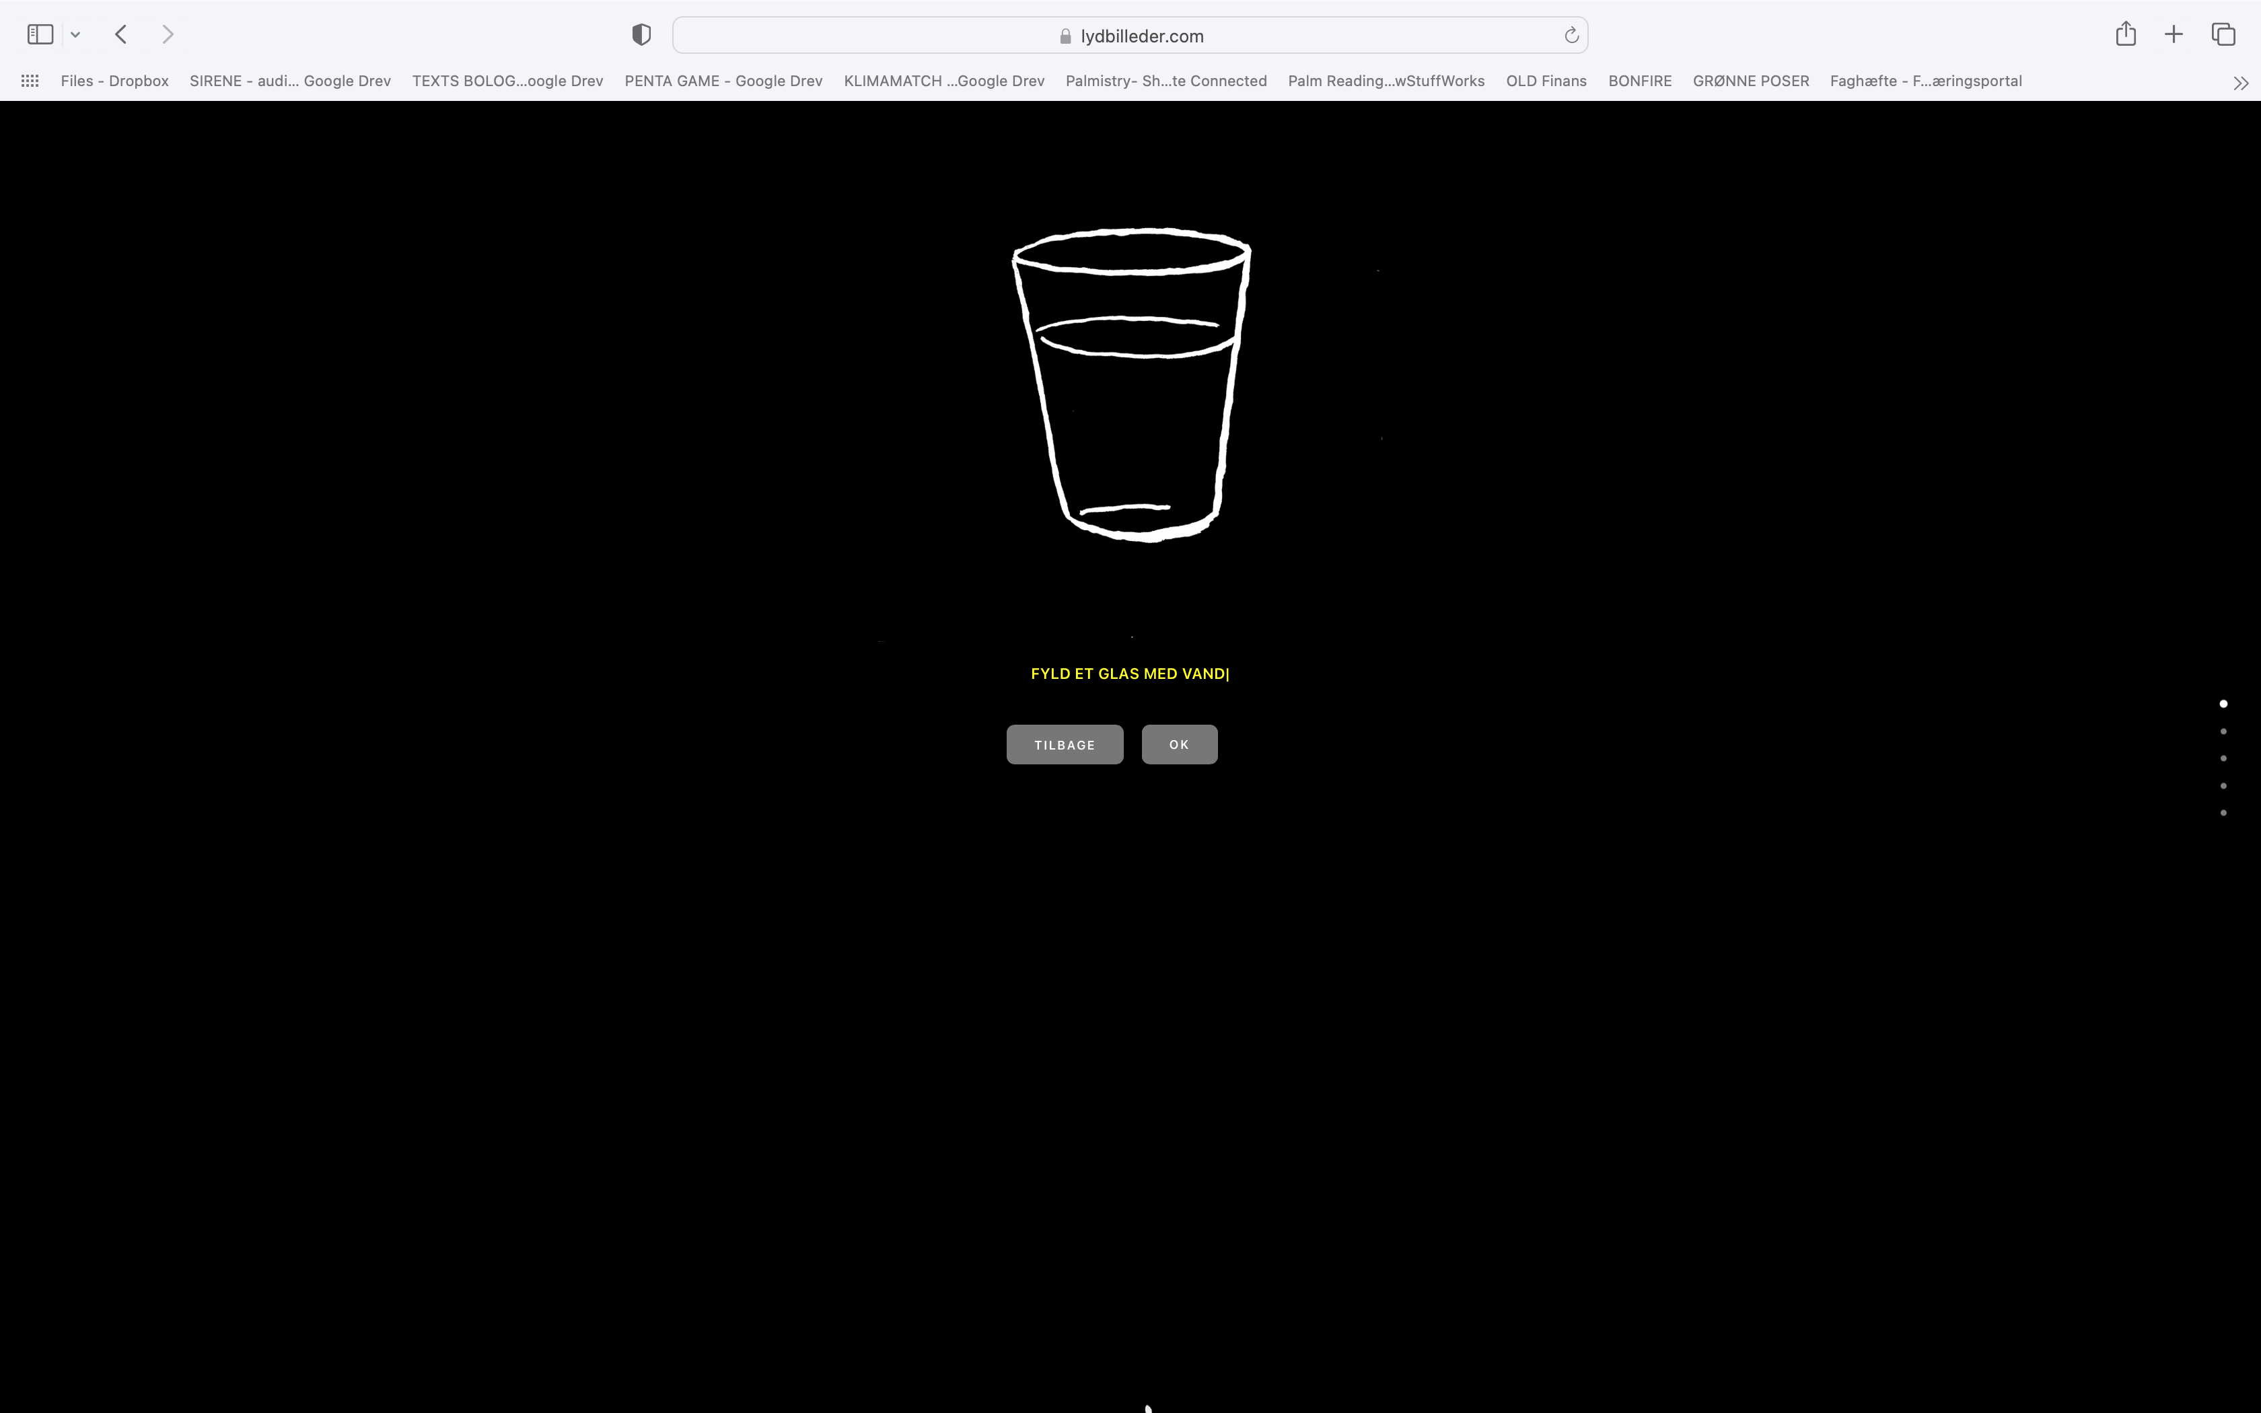
Task: Toggle the Safari sidebar icon
Action: pos(40,34)
